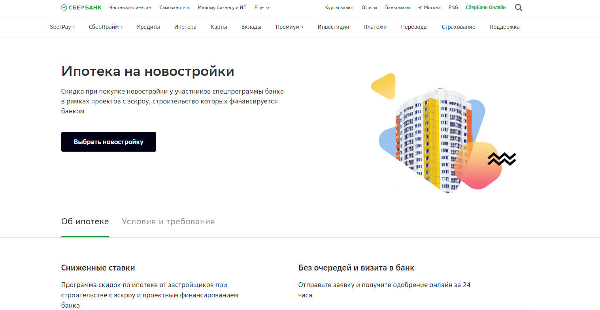Open the Самозанятым section

coord(175,8)
